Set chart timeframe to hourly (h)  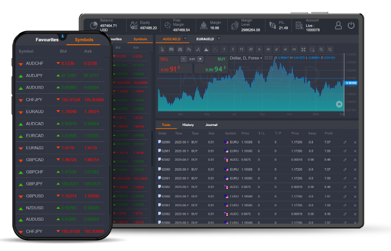coord(260,49)
